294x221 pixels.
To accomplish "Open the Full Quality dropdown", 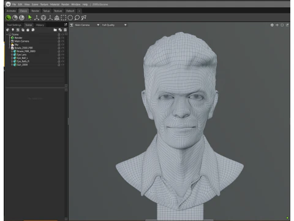I will coord(114,25).
